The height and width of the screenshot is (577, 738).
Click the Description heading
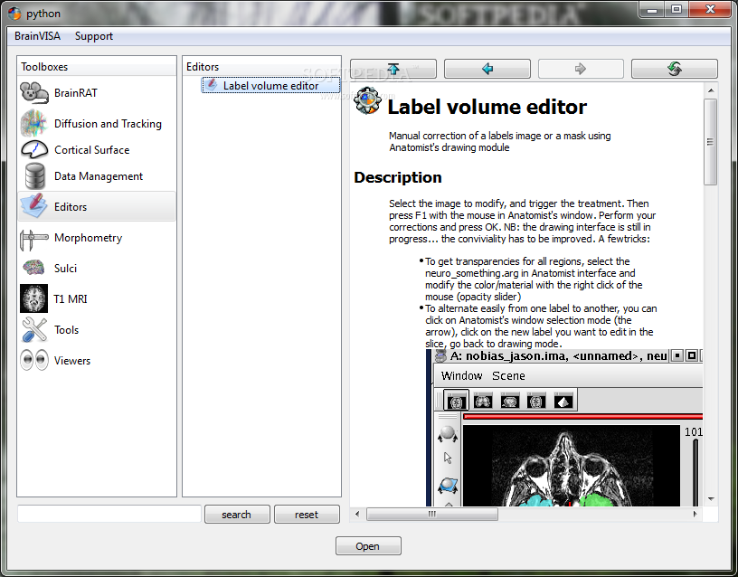398,177
